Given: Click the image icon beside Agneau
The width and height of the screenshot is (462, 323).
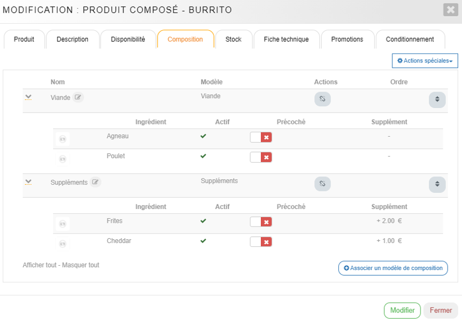Looking at the screenshot, I should (62, 139).
